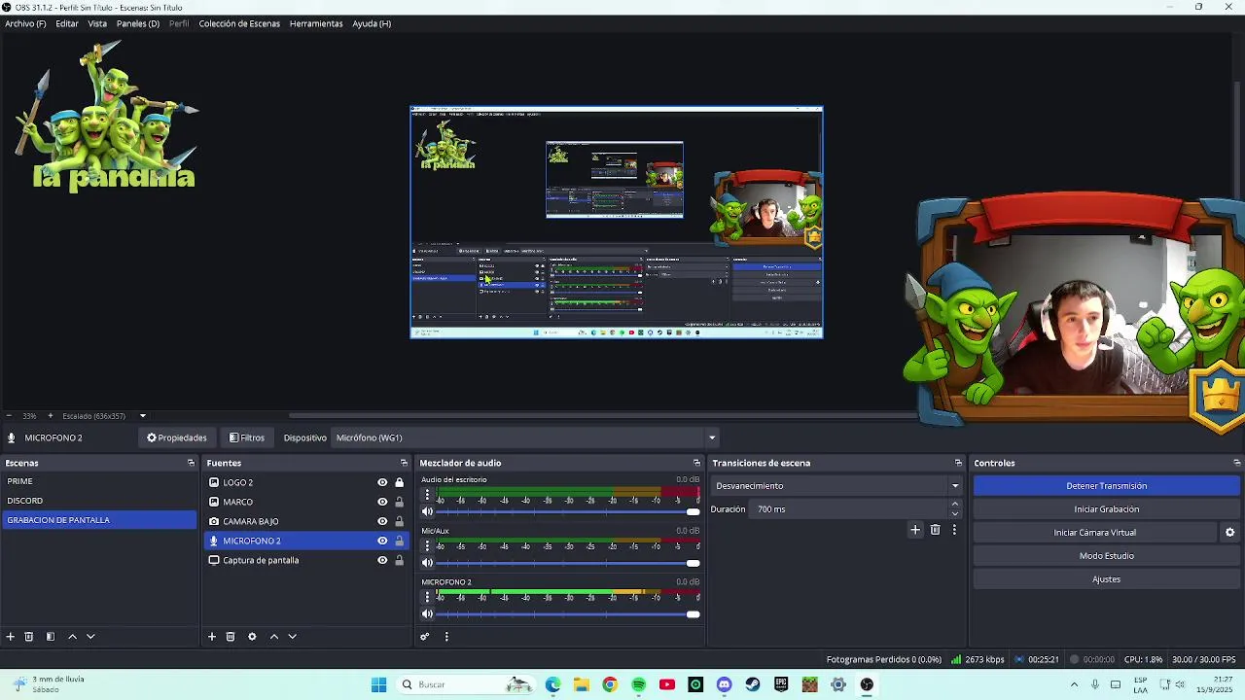Open preview scaling dropdown arrow

pos(142,416)
